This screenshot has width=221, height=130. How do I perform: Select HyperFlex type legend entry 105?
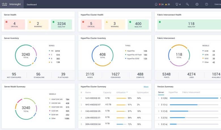point(136,51)
